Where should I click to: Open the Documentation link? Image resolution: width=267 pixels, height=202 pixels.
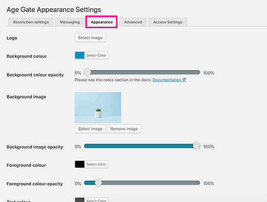[167, 80]
